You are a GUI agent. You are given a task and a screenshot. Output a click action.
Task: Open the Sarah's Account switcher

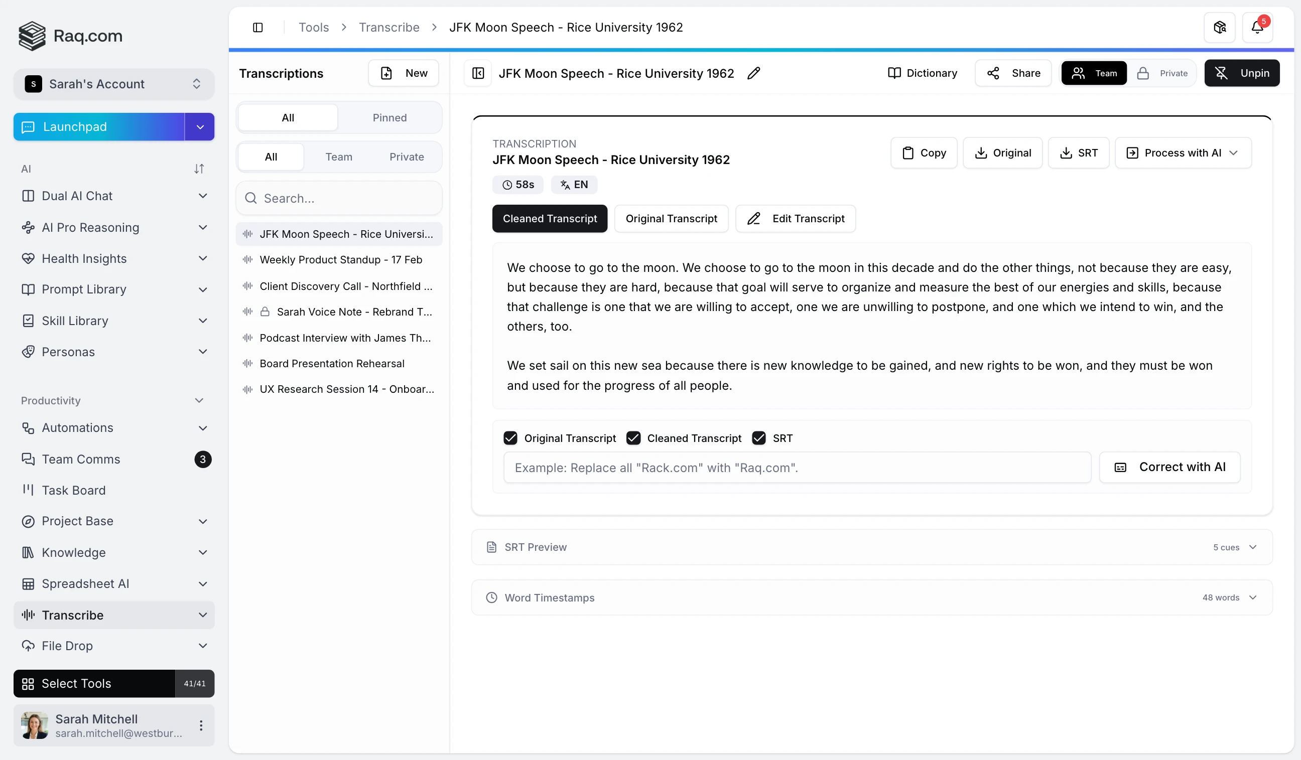pos(113,84)
